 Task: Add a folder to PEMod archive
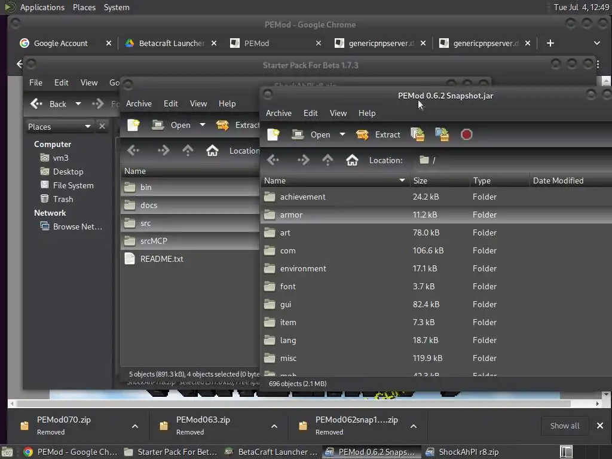click(442, 134)
